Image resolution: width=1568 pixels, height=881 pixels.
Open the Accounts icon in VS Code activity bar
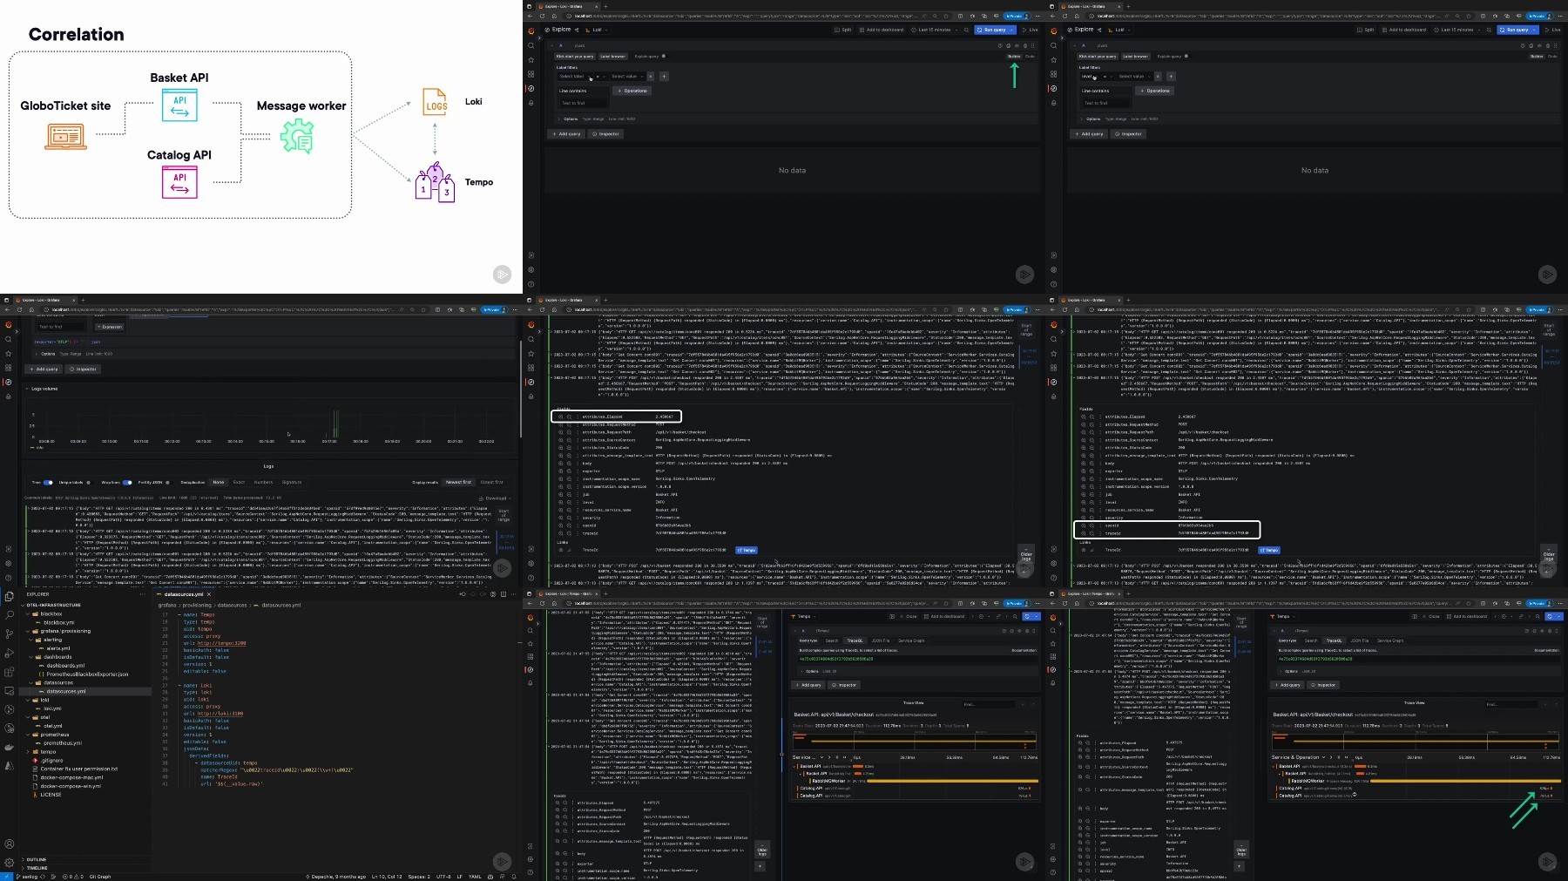[x=9, y=844]
